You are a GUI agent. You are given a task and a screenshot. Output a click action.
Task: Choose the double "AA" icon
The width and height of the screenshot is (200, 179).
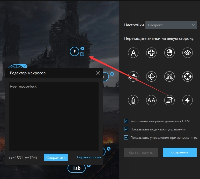[151, 100]
